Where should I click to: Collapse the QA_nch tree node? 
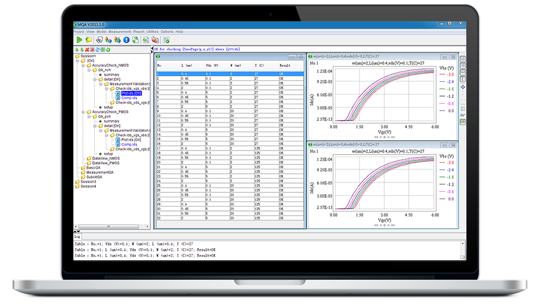pyautogui.click(x=89, y=70)
